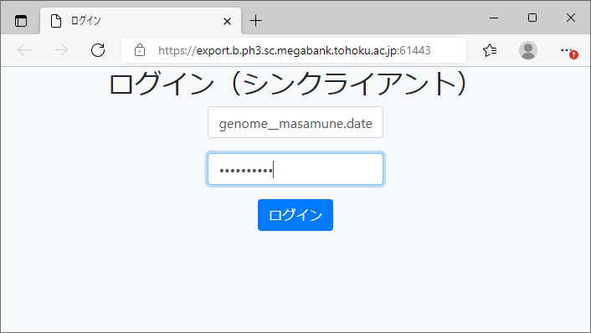Click the address bar URL text
This screenshot has height=333, width=591.
pyautogui.click(x=295, y=50)
